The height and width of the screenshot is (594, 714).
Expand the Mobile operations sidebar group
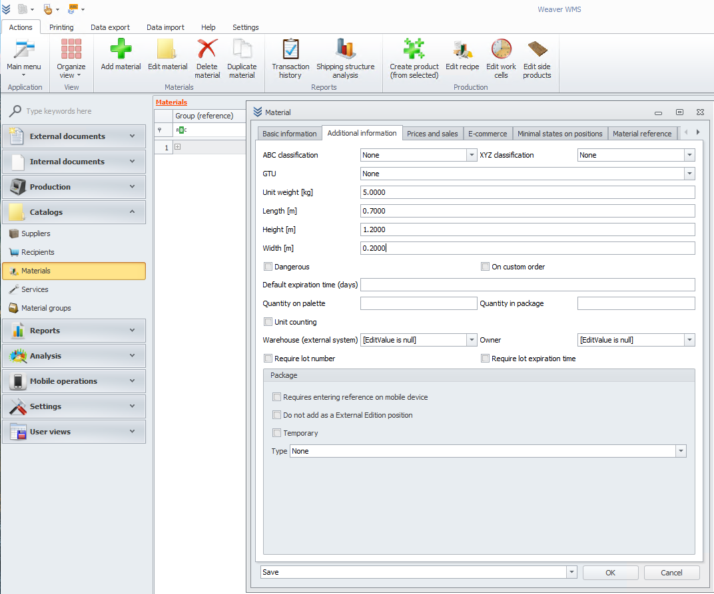click(74, 381)
